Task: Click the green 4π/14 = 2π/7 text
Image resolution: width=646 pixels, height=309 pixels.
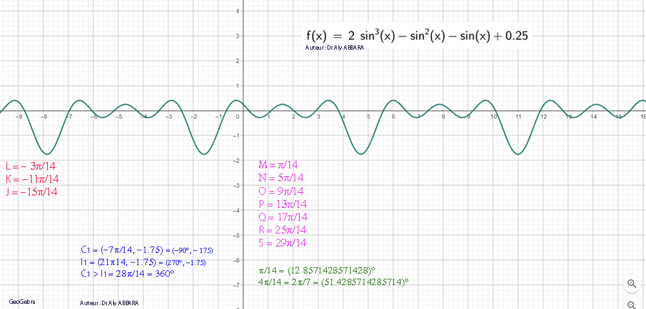Action: pyautogui.click(x=333, y=283)
